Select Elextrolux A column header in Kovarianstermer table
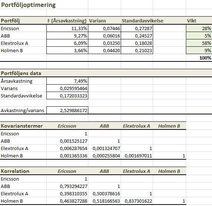 point(137,126)
